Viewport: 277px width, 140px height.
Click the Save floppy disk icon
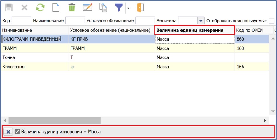(x=9, y=8)
